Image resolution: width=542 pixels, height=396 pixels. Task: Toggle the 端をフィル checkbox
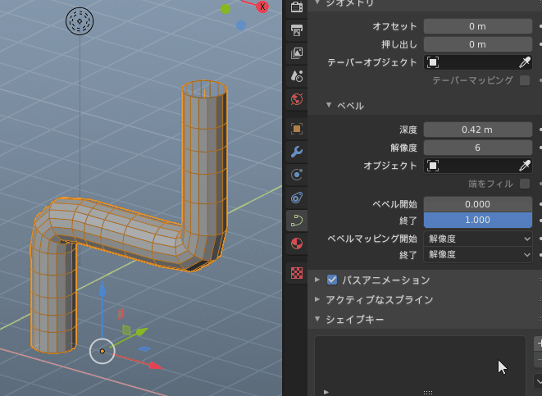click(x=525, y=184)
